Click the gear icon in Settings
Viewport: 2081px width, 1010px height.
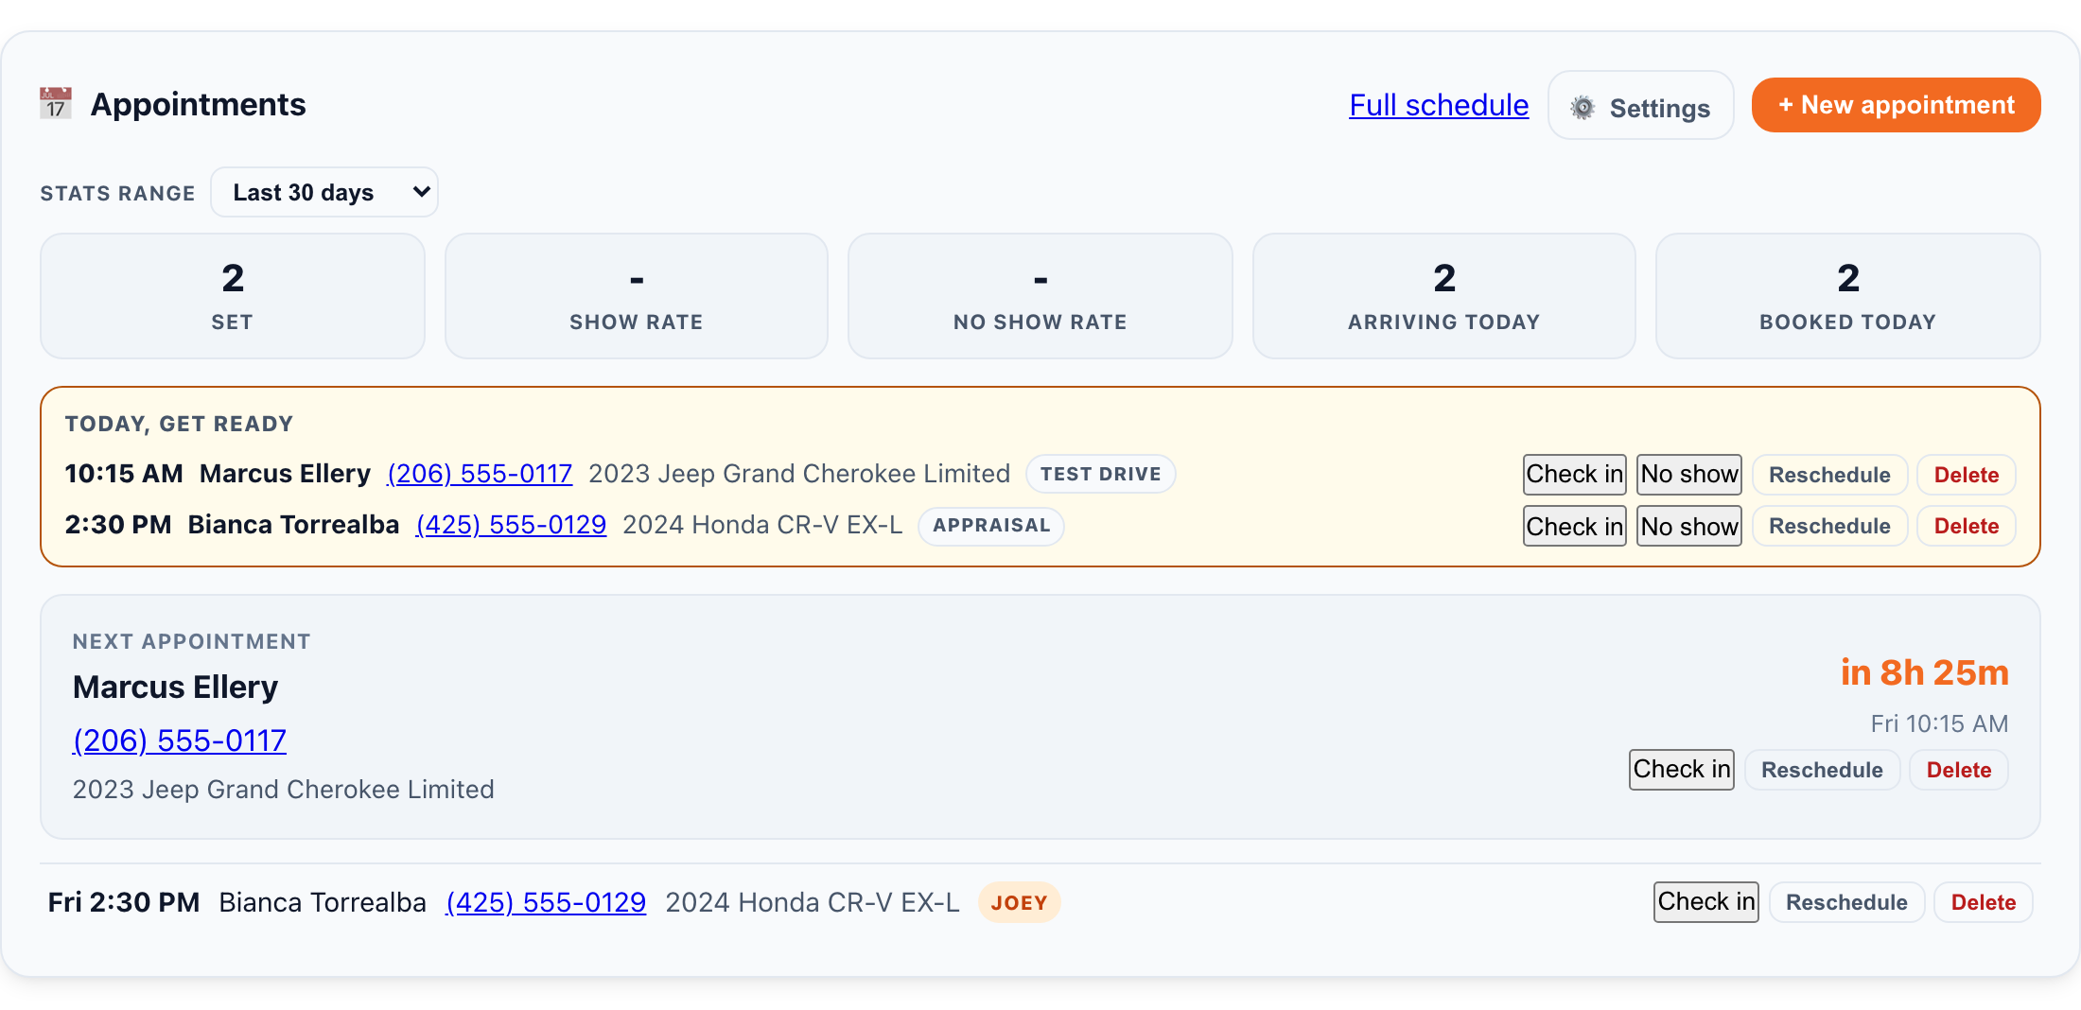(x=1583, y=108)
